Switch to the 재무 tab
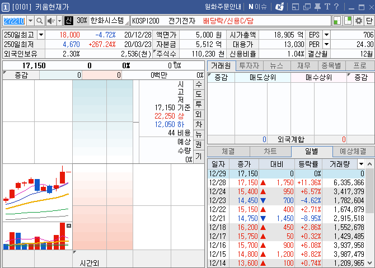The width and height of the screenshot is (375, 268). click(304, 65)
